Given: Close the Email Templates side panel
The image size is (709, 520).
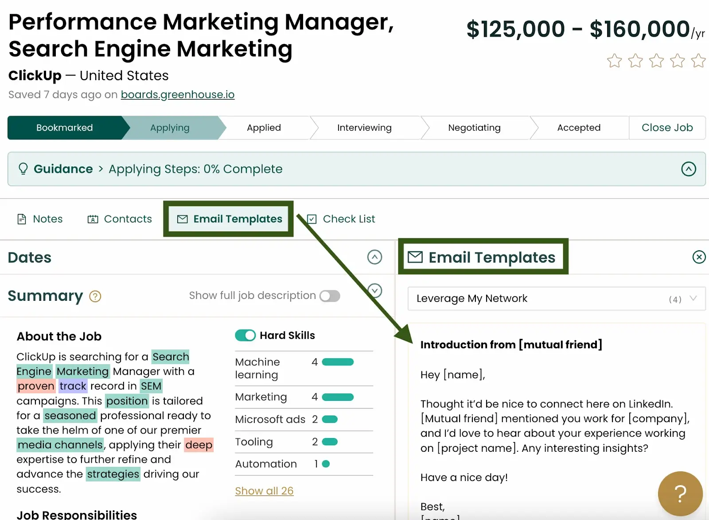Looking at the screenshot, I should click(699, 257).
